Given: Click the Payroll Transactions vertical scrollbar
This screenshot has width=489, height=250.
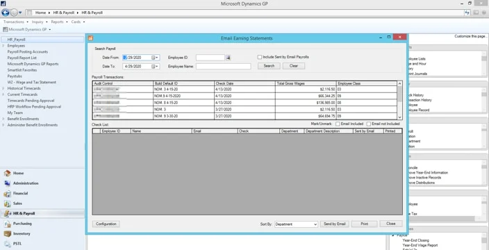Looking at the screenshot, I should tap(400, 100).
